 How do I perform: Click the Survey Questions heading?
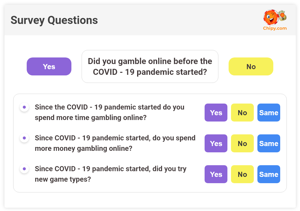click(x=54, y=20)
